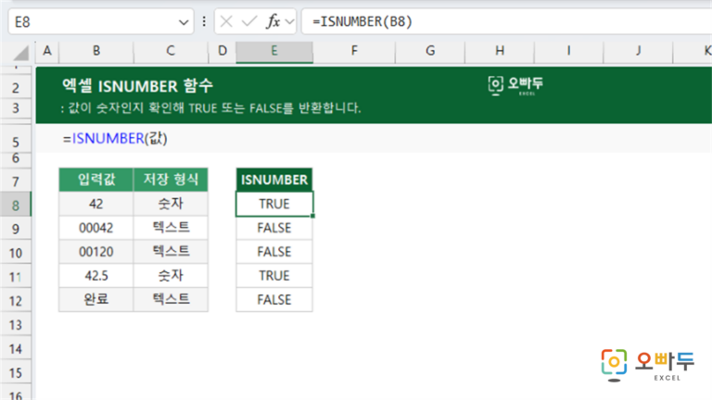Select row 14 header
This screenshot has width=712, height=400.
[16, 349]
